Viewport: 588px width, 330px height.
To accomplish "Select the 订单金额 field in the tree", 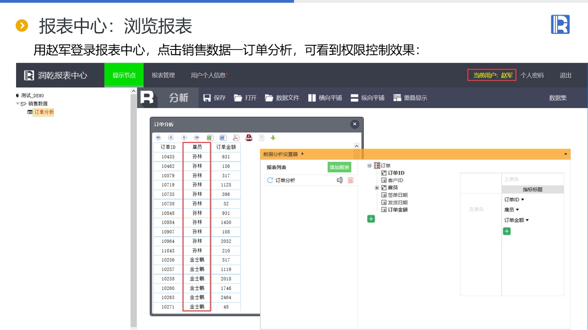I will point(398,210).
